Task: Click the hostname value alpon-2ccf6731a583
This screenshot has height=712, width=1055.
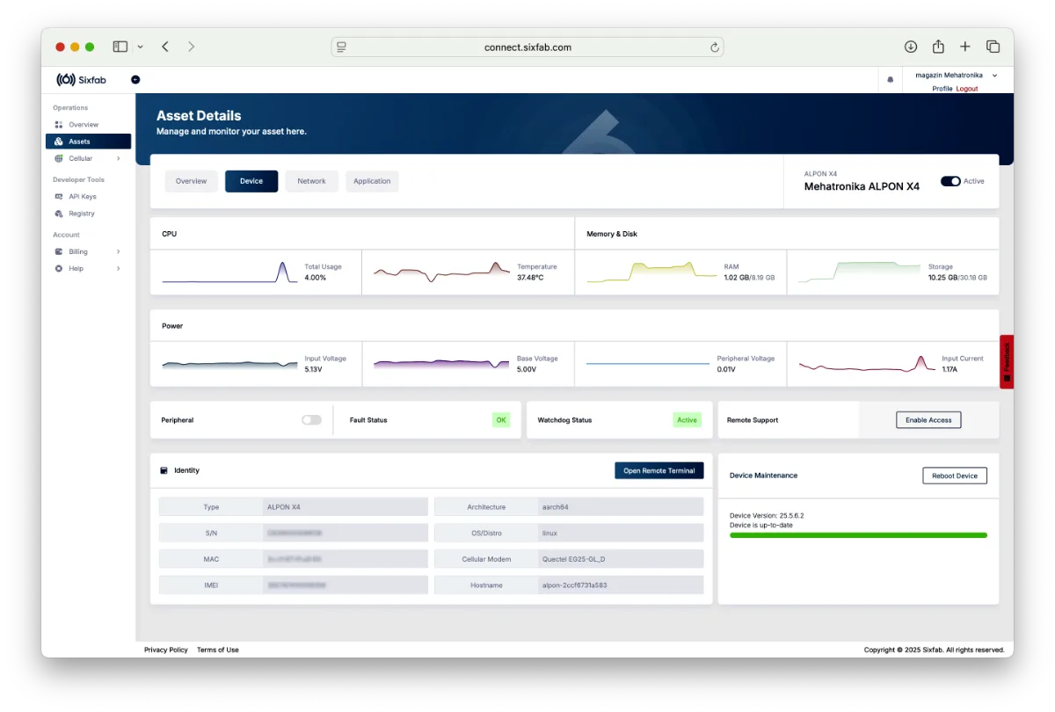Action: pos(574,585)
